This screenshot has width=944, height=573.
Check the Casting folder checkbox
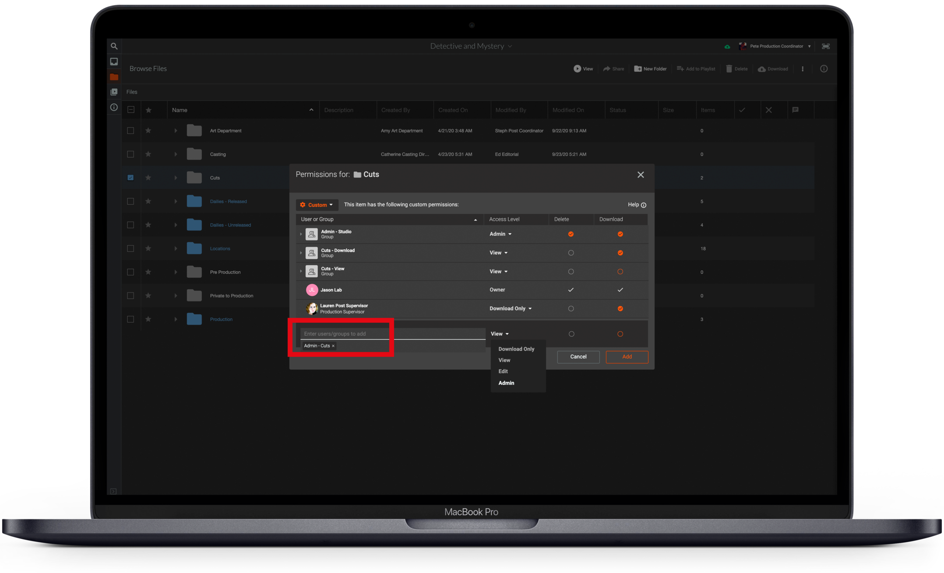(130, 154)
